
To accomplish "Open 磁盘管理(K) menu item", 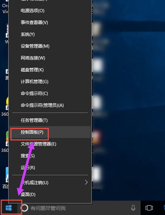I will [50, 70].
